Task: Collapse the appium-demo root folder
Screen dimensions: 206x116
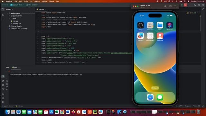Action: click(7, 13)
